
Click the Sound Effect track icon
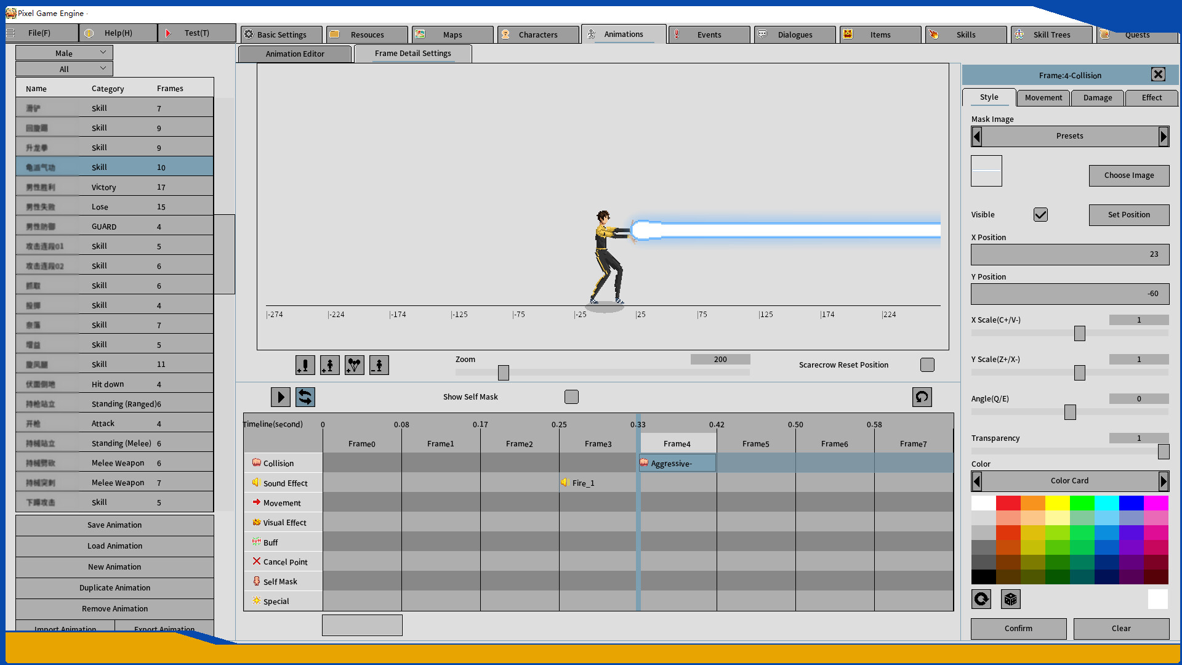pyautogui.click(x=257, y=483)
